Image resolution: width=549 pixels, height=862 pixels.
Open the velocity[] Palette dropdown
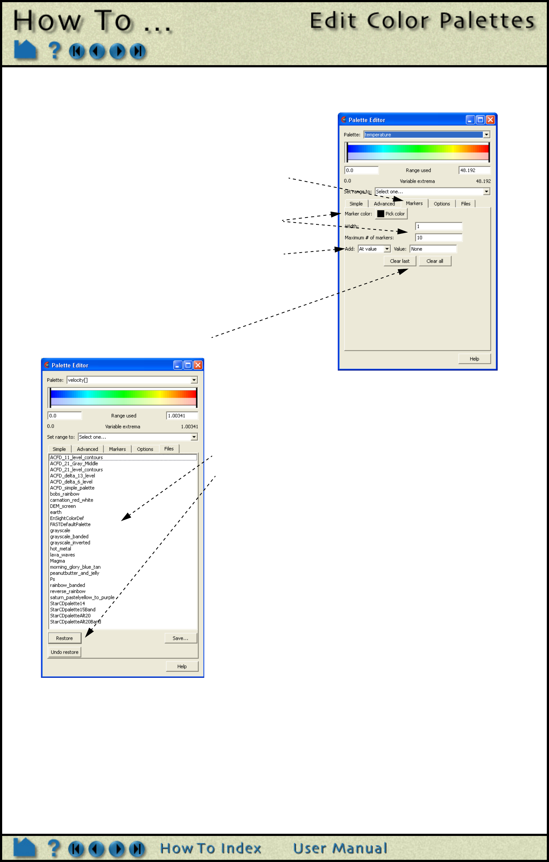[x=194, y=380]
